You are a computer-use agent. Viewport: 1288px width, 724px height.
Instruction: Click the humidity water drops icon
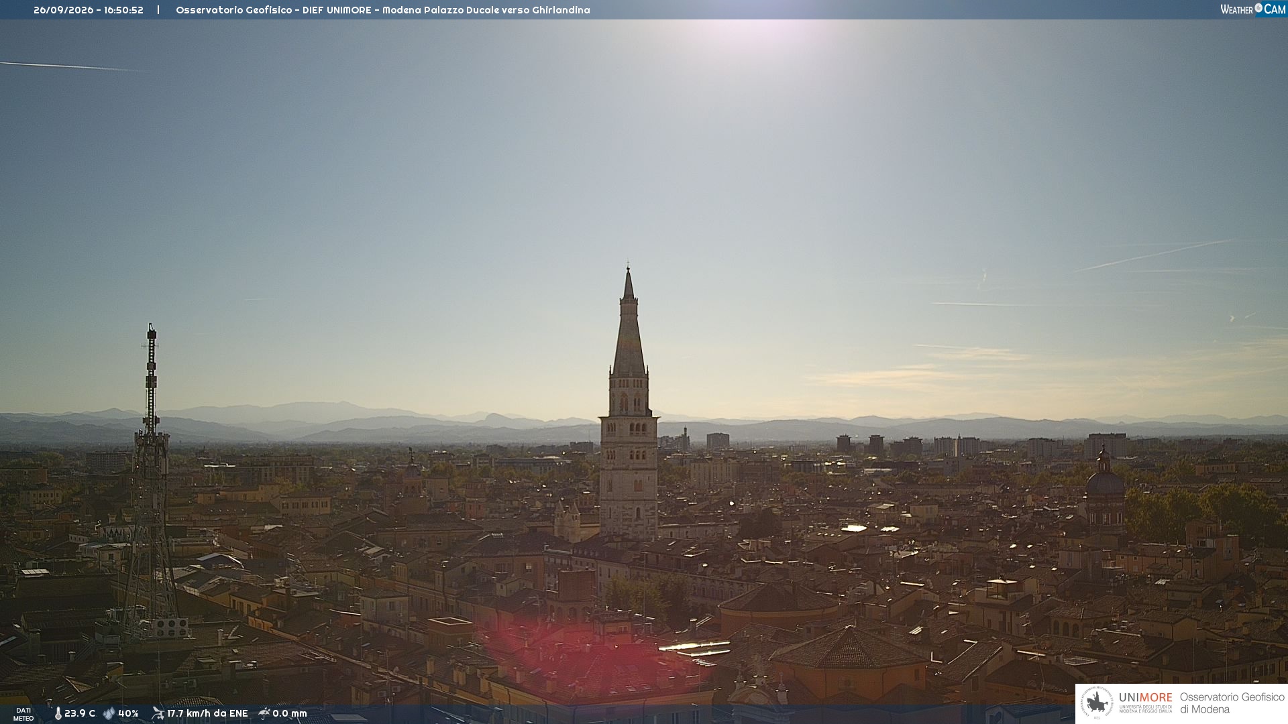(x=109, y=714)
